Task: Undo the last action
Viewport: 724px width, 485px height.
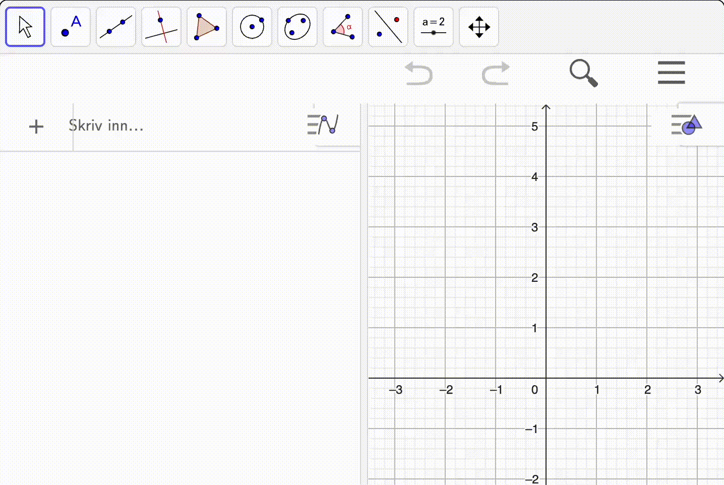Action: point(419,74)
